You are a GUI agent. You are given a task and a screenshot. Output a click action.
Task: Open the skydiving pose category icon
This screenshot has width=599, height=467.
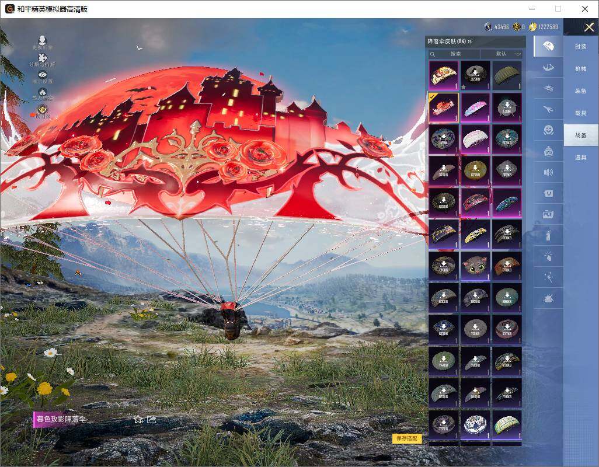coord(548,67)
